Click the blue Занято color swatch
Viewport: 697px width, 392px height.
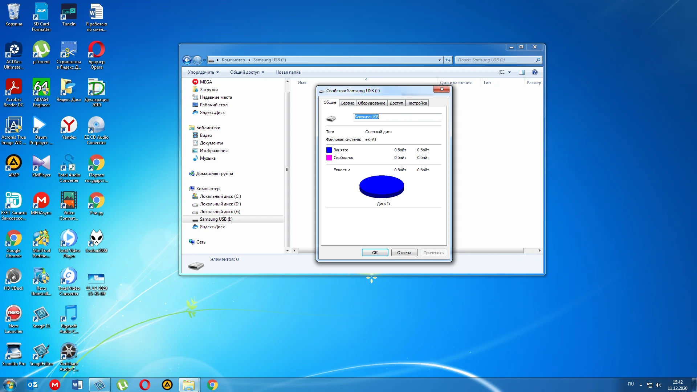[x=329, y=150]
